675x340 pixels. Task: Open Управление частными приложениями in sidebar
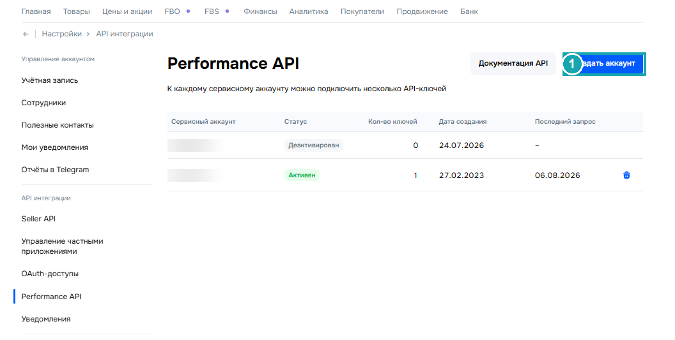[x=63, y=246]
